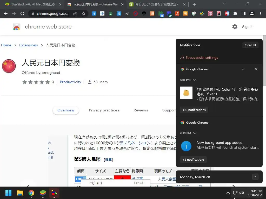Open the Extensions puzzle menu
This screenshot has height=199, width=266.
[235, 13]
